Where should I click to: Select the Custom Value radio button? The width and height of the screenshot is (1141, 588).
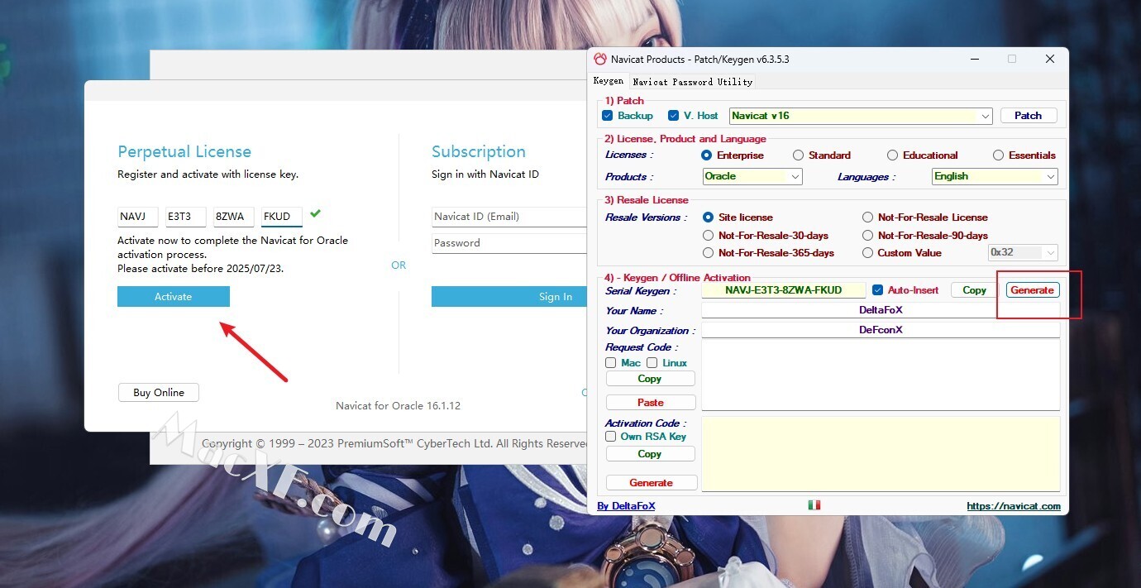867,253
